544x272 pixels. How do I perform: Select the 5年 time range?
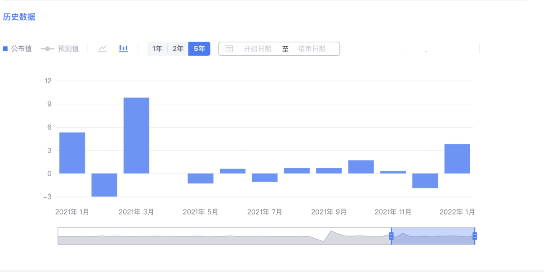click(x=199, y=49)
